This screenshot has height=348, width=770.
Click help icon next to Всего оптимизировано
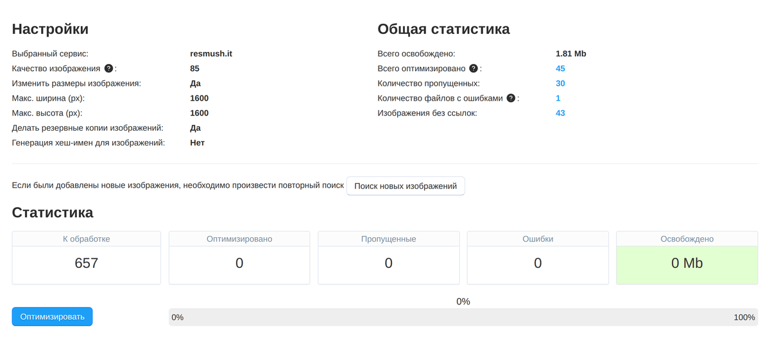pyautogui.click(x=474, y=69)
